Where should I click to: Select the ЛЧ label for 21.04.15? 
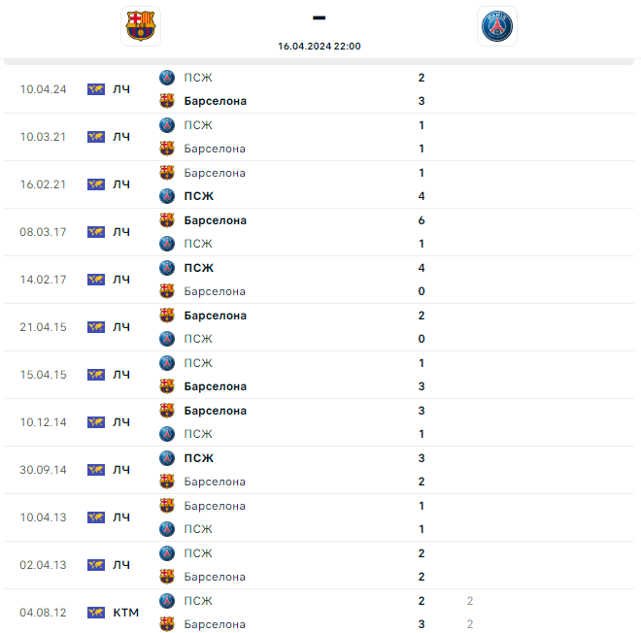(x=121, y=327)
